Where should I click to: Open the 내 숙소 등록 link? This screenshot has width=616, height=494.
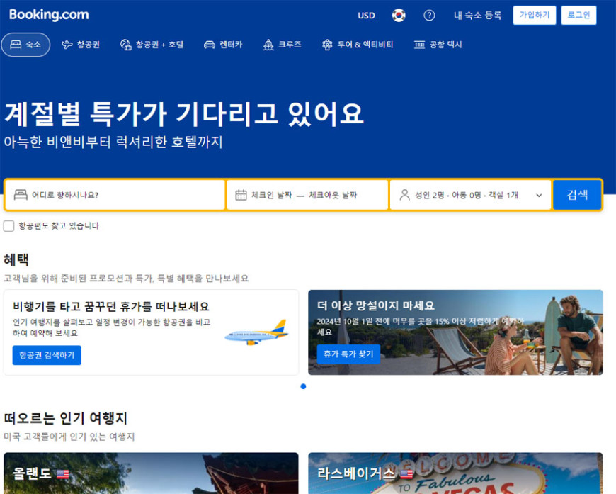(x=478, y=16)
